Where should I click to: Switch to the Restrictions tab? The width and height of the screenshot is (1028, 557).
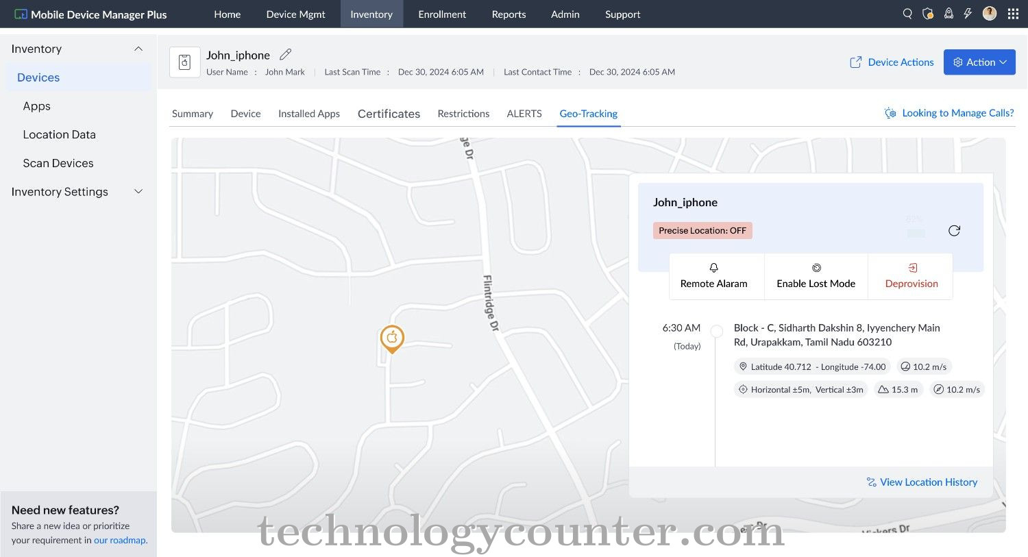(463, 114)
